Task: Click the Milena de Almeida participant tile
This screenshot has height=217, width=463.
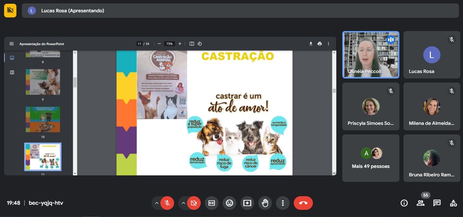Action: (x=432, y=106)
